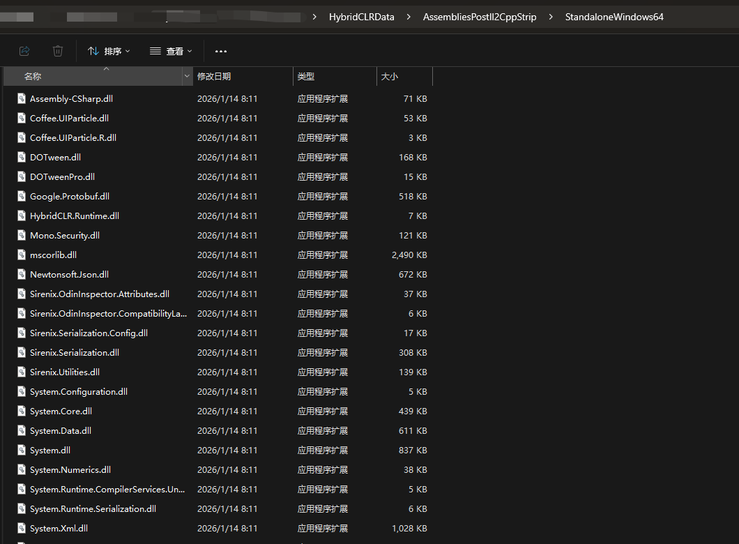
Task: Click the Sirenix.Utilities.dll file icon
Action: tap(22, 372)
